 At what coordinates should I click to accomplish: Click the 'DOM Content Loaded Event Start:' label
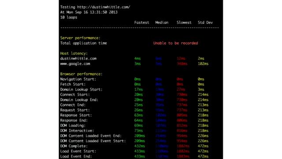pyautogui.click(x=93, y=141)
